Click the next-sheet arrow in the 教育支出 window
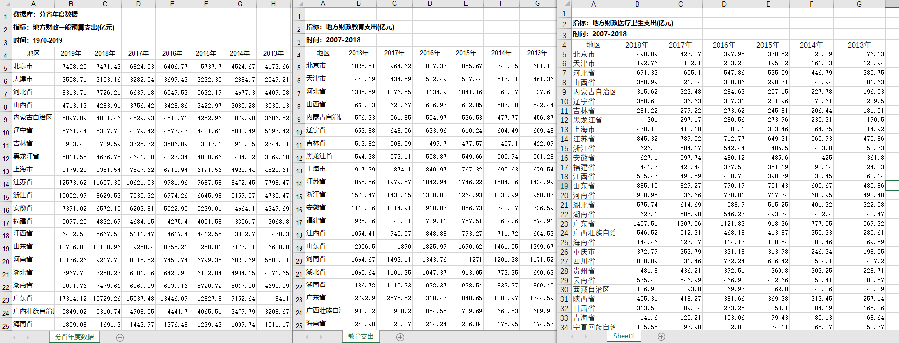This screenshot has height=343, width=899. point(321,337)
